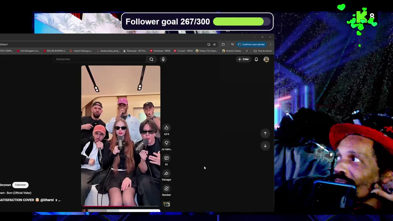Pause the playing Shorts video

pos(121,136)
